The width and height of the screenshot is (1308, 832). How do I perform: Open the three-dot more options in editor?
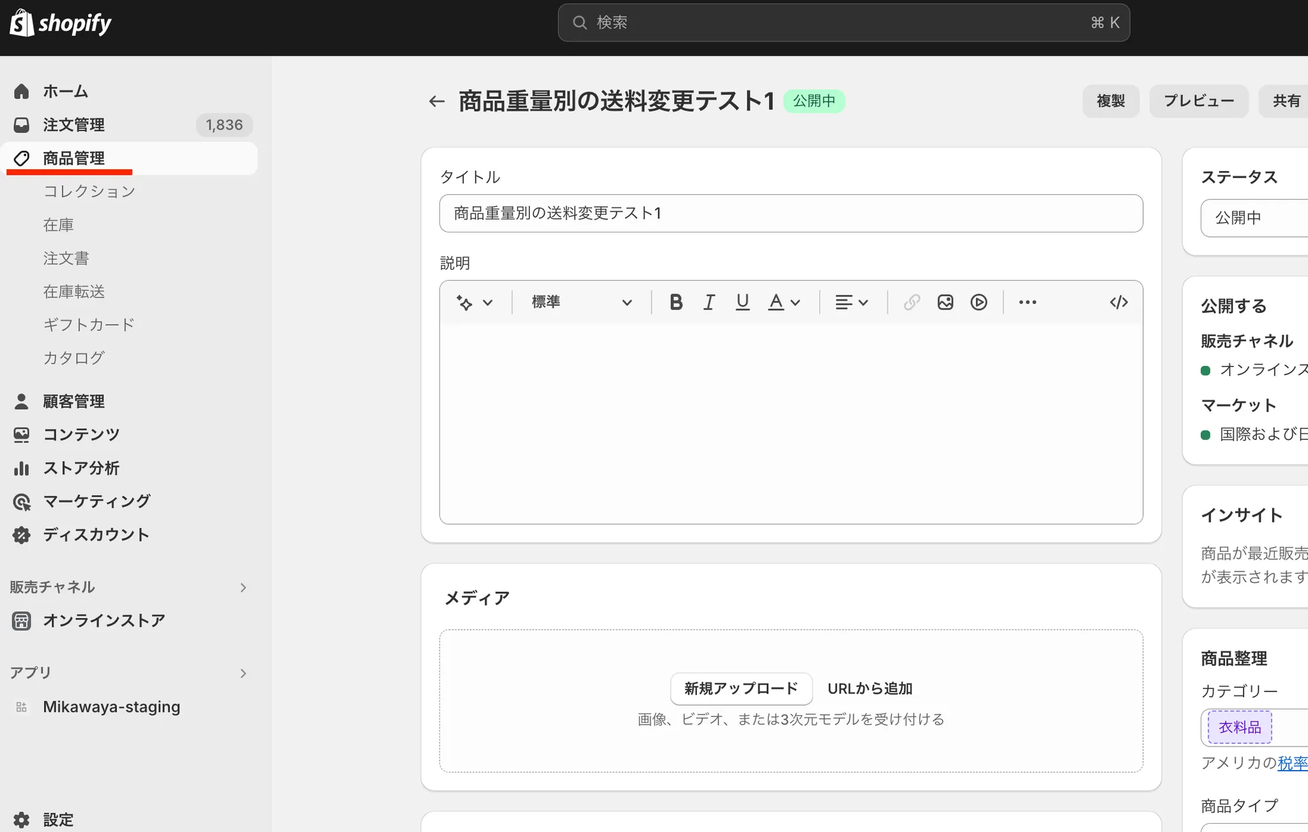[1027, 302]
